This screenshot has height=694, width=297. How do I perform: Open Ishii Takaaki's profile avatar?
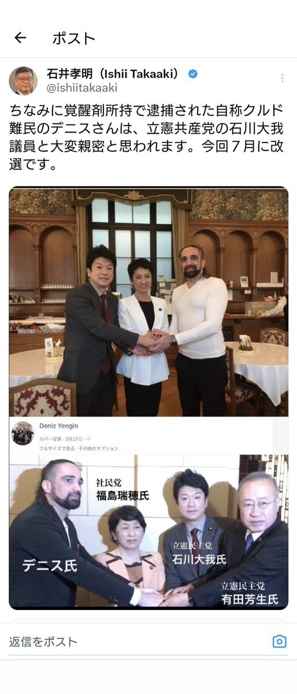click(x=23, y=81)
